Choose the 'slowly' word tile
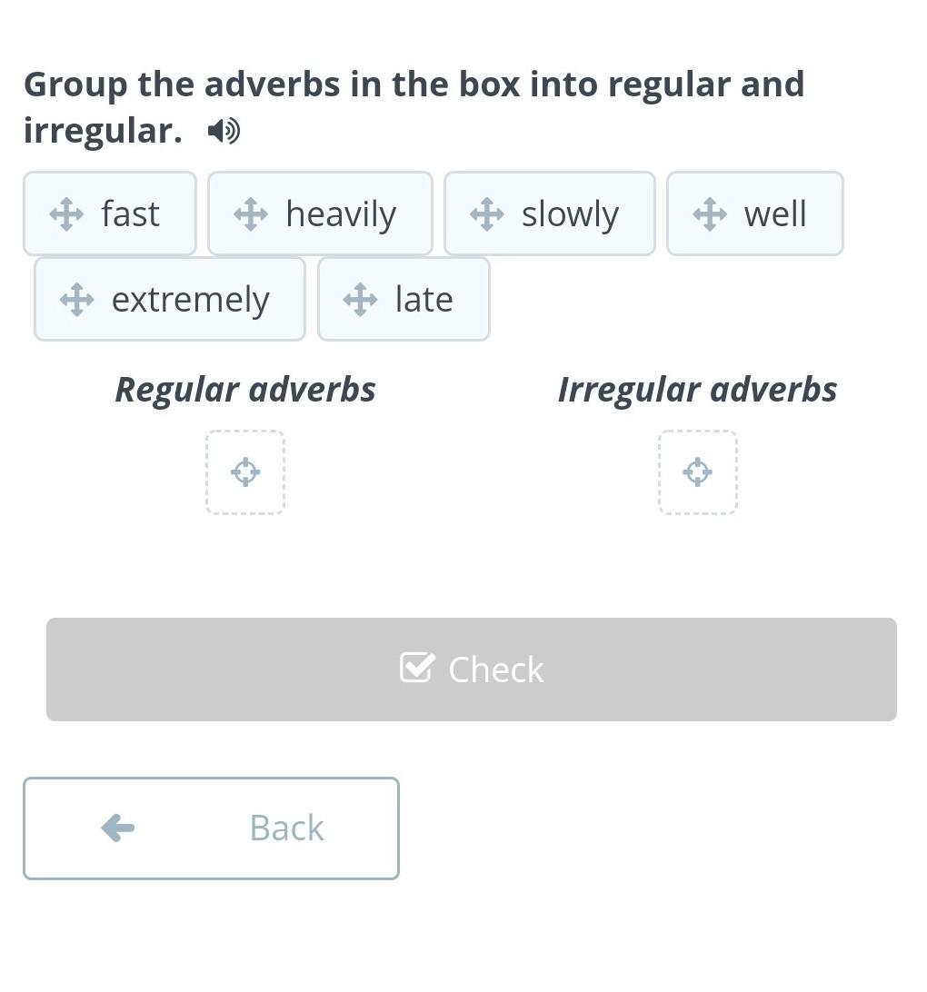Viewport: 927px width, 992px height. (549, 214)
